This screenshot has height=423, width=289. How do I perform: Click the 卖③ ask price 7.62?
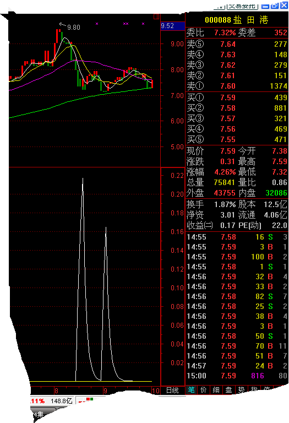(228, 66)
